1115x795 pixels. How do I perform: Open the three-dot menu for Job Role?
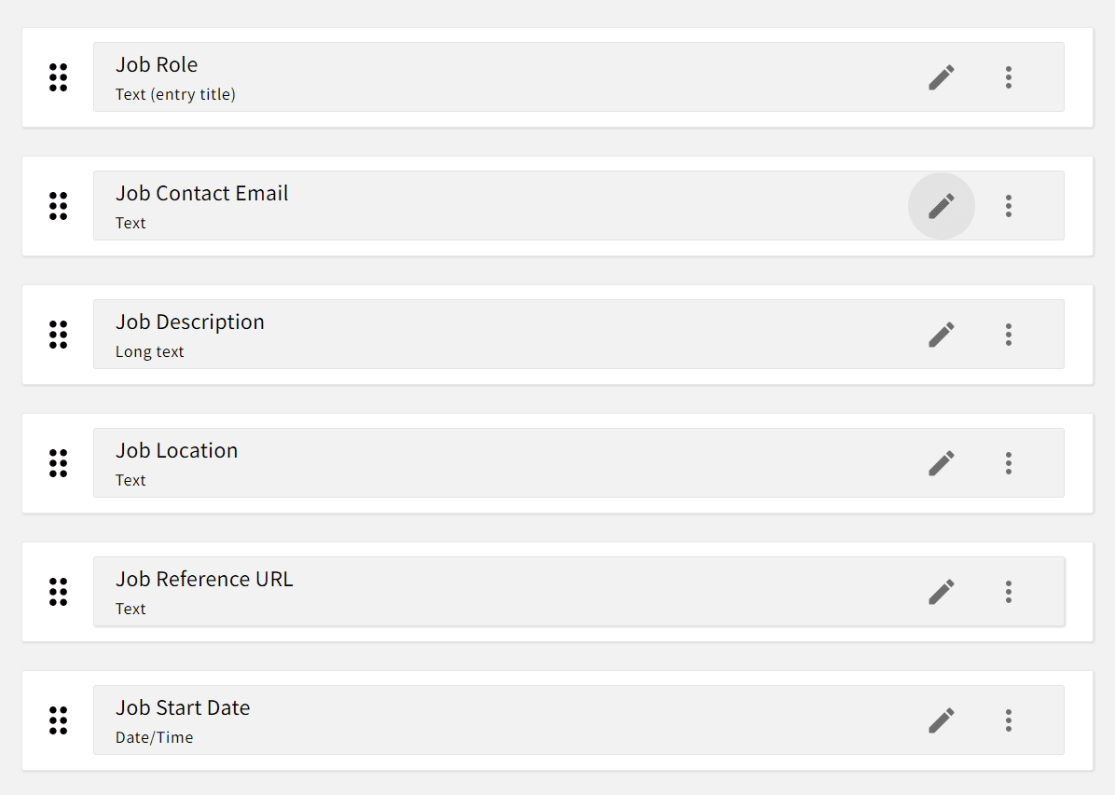(x=1009, y=77)
